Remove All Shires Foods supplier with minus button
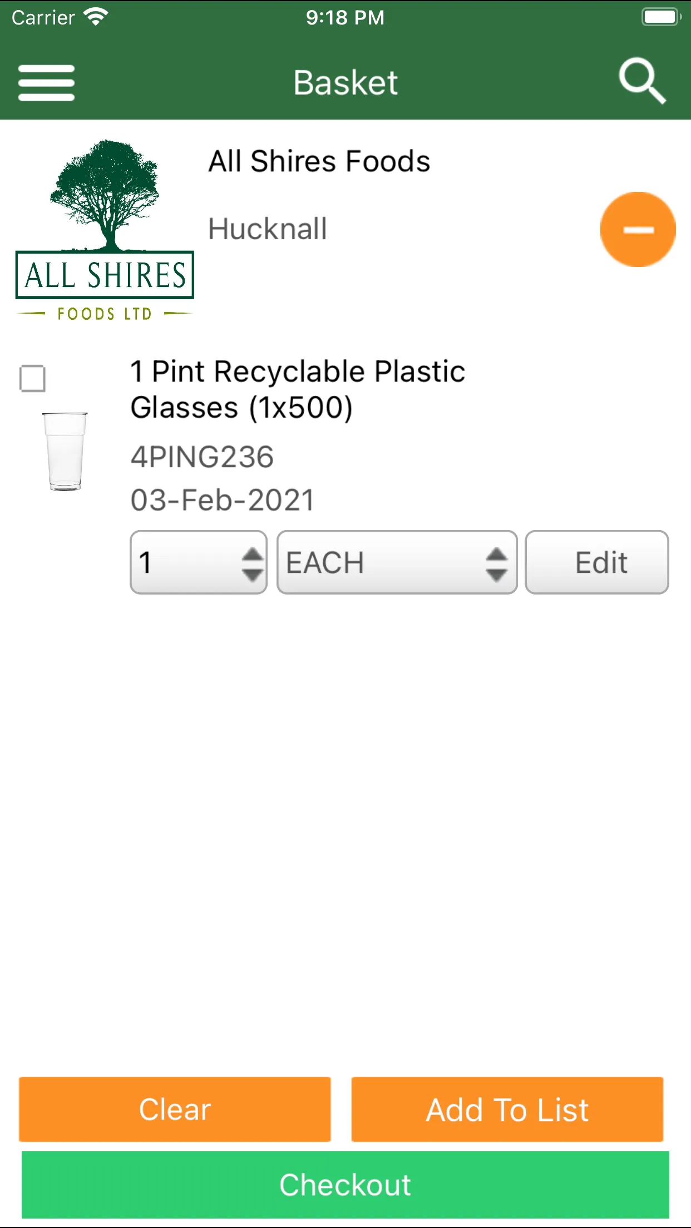691x1228 pixels. (638, 229)
